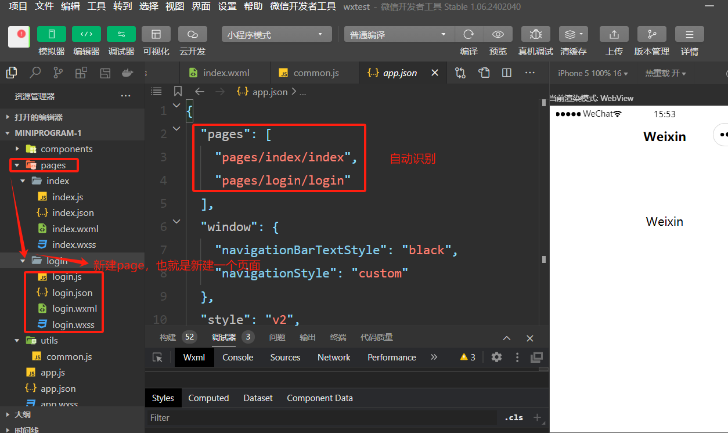Open login.json file in explorer

(72, 293)
